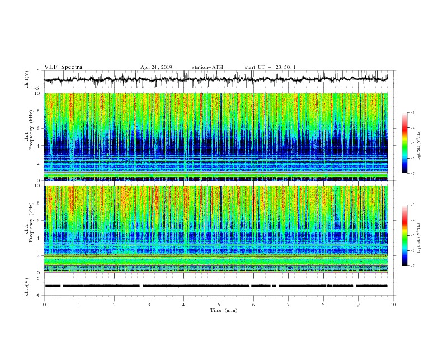Click the "Time (min)" axis label
The width and height of the screenshot is (443, 342).
click(224, 310)
